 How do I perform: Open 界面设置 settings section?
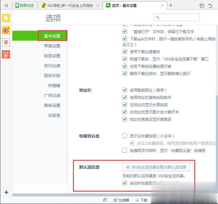point(52,46)
